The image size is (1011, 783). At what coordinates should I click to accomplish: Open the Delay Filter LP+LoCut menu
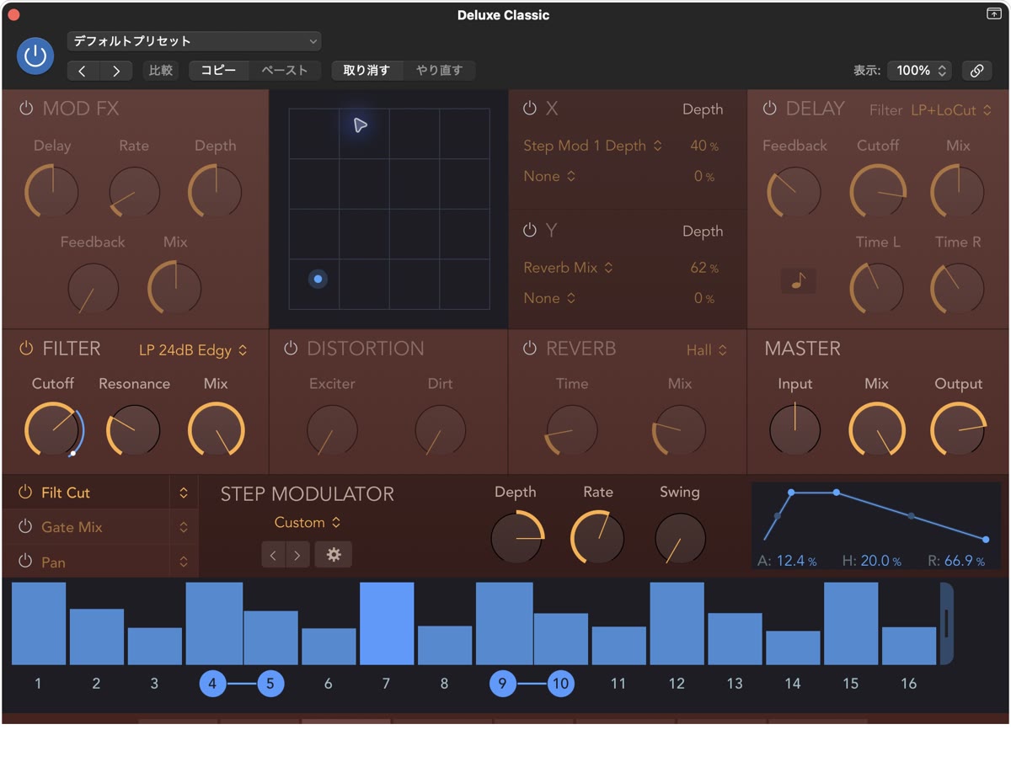click(951, 110)
